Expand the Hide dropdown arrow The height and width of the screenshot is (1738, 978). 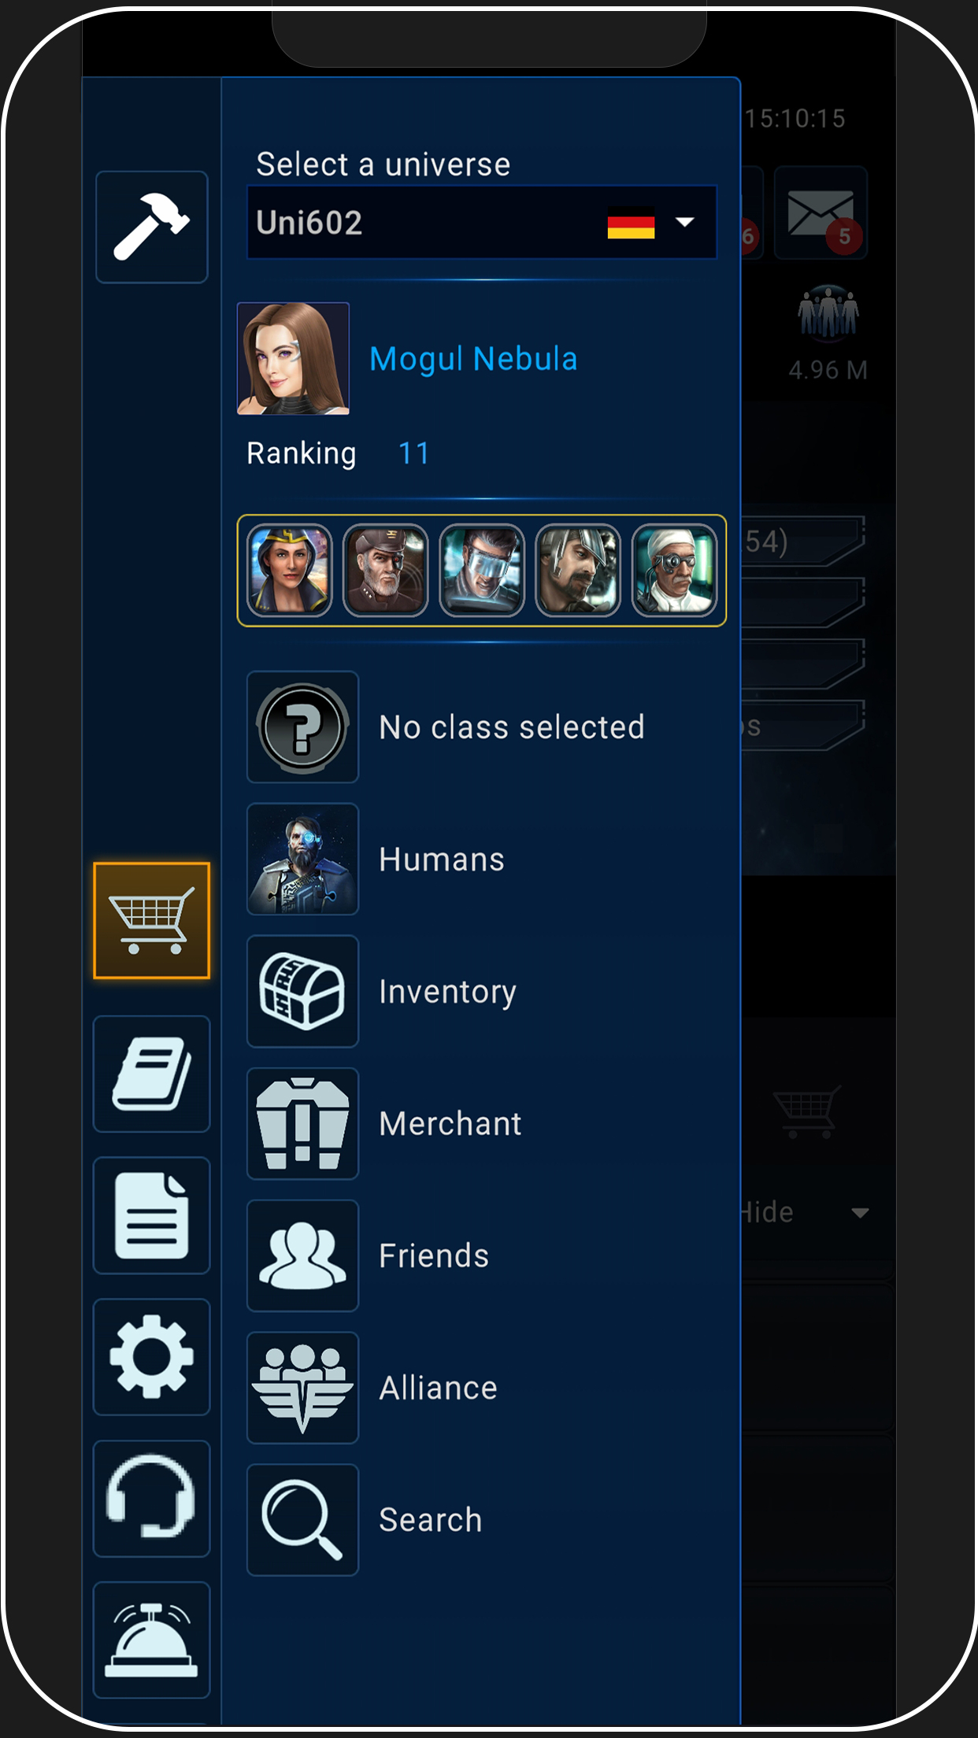click(860, 1213)
